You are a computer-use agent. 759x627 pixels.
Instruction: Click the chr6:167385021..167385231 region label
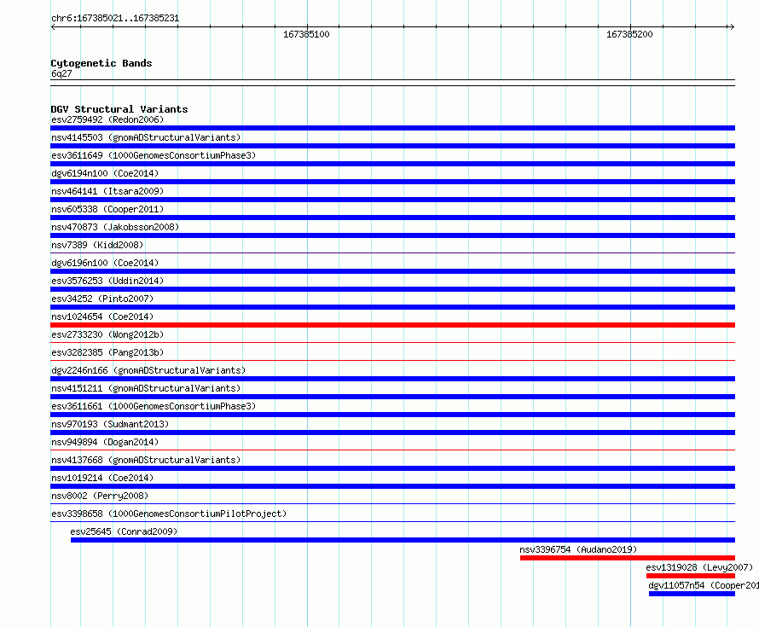coord(115,19)
